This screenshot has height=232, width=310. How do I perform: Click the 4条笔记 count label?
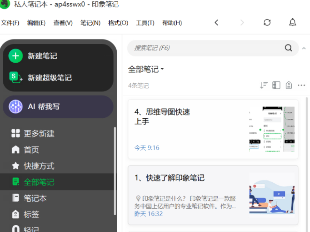pyautogui.click(x=138, y=86)
